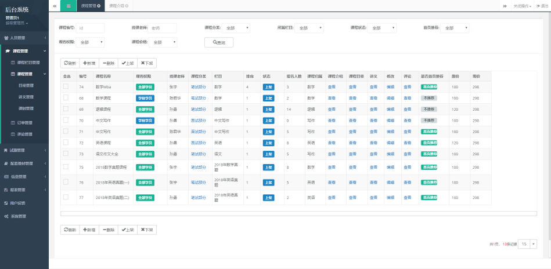Screen dimensions: 551x269
Task: Click 下架 cross button above the table
Action: (x=147, y=63)
